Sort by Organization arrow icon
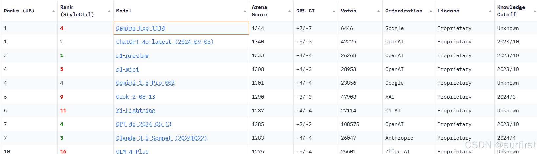This screenshot has height=154, width=537. tap(431, 11)
